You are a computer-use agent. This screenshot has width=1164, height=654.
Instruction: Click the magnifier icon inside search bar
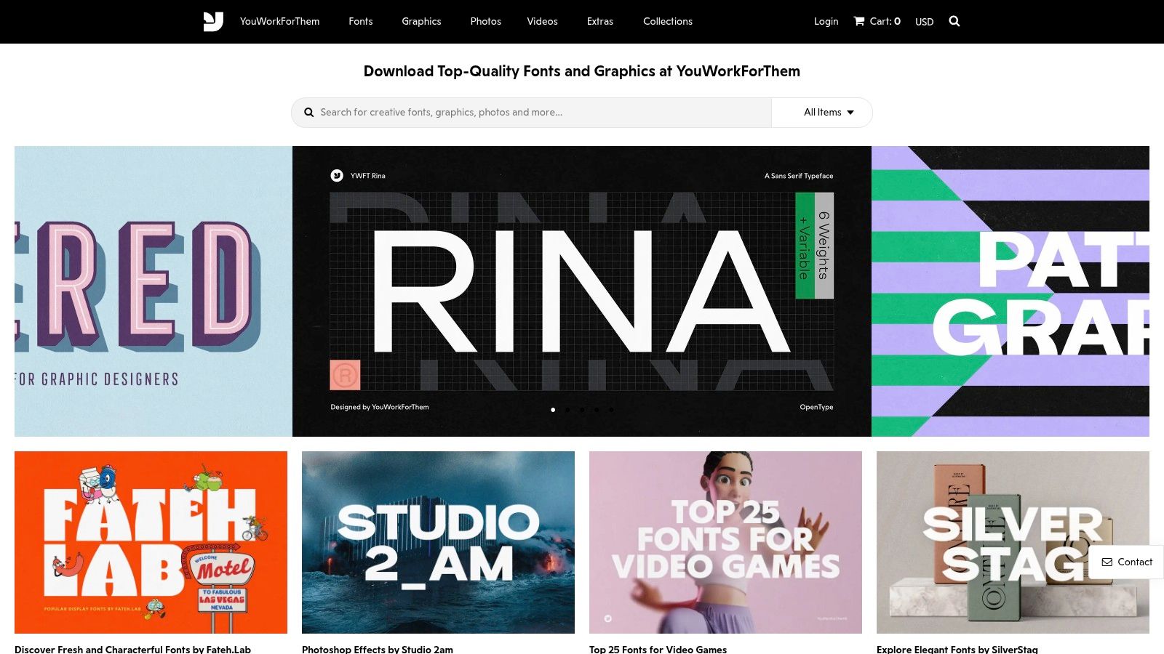pos(309,113)
